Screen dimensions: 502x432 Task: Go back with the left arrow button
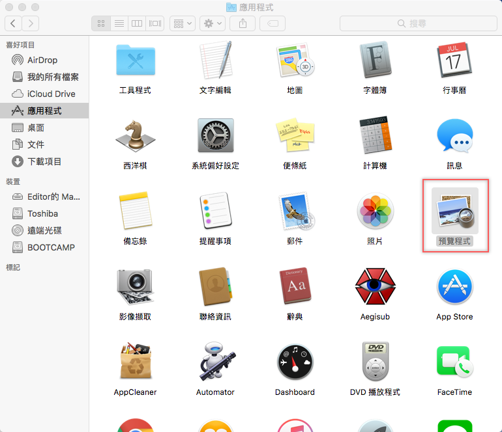(x=13, y=23)
